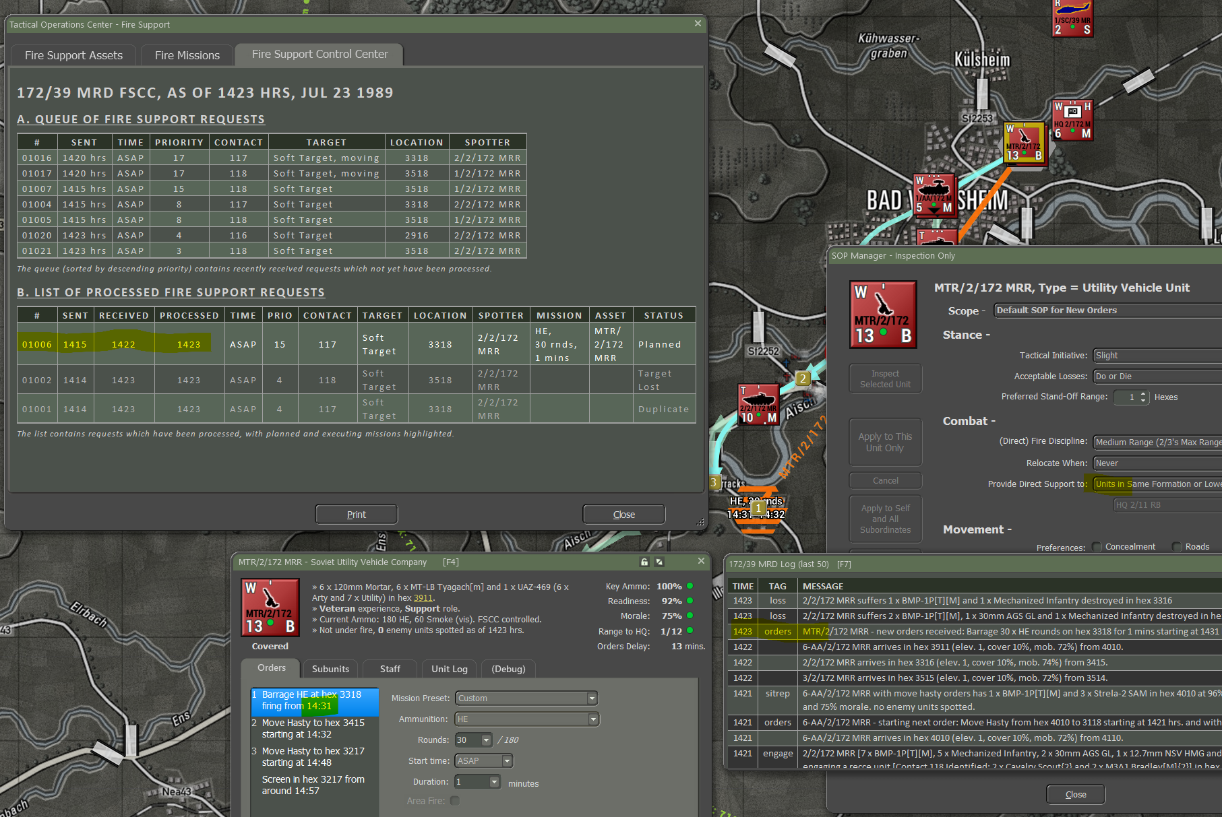The height and width of the screenshot is (817, 1222).
Task: Click Close in the Fire Support window
Action: (x=624, y=515)
